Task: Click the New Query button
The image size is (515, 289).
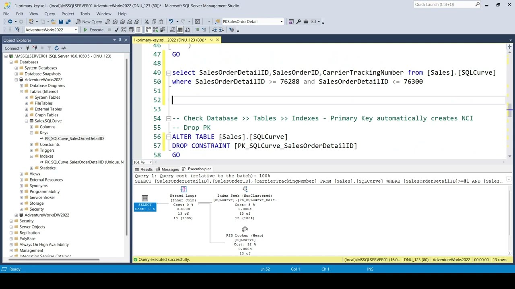Action: [89, 22]
